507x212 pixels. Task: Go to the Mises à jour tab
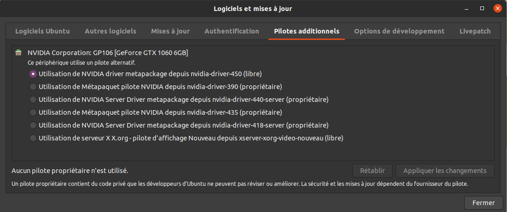170,31
